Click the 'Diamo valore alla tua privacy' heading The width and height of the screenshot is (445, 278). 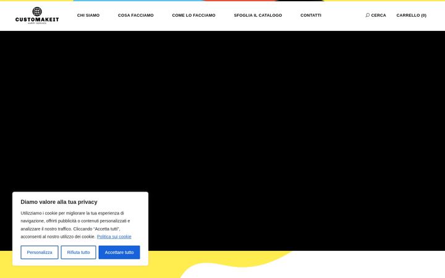click(59, 202)
